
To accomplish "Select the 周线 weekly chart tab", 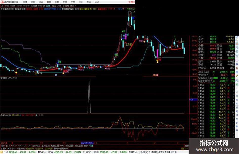I will 54,6.
